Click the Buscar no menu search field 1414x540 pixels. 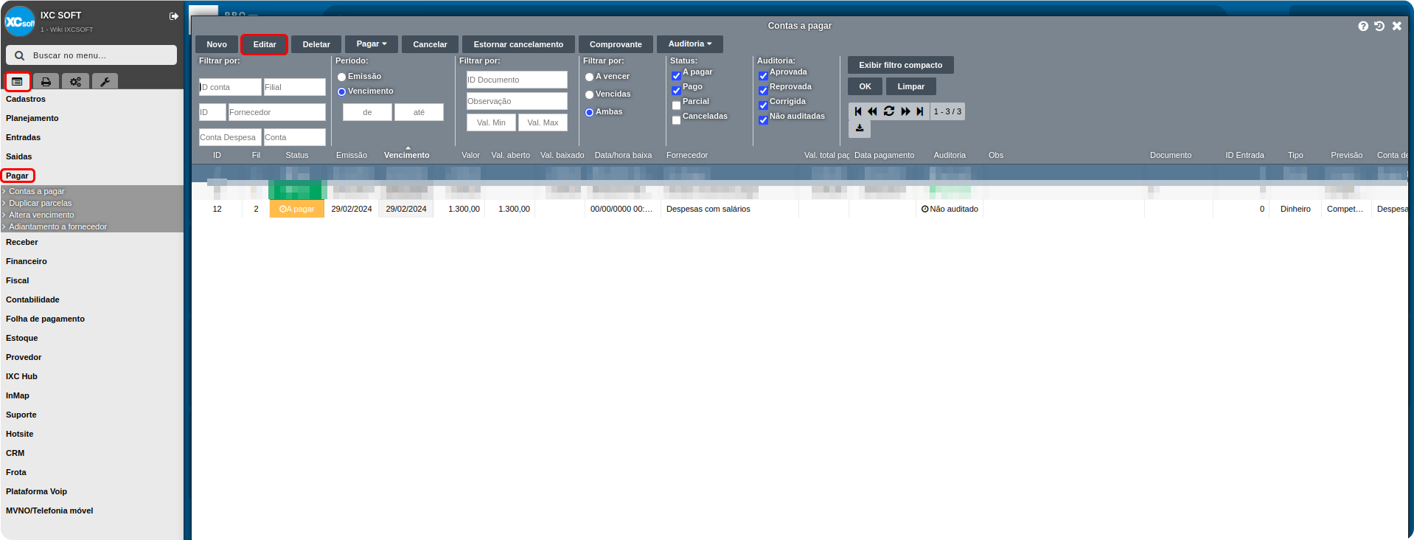pos(91,55)
